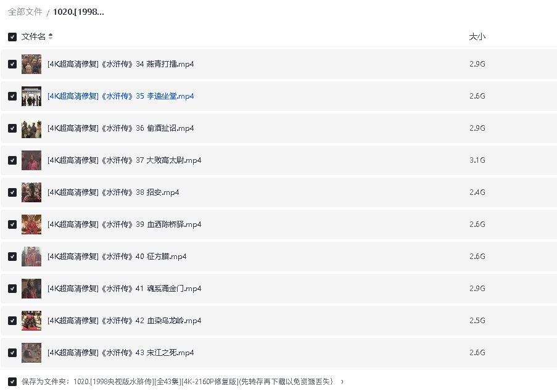Click thumbnail of episode 42 血染乌龙岭
The height and width of the screenshot is (391, 557).
(x=31, y=321)
